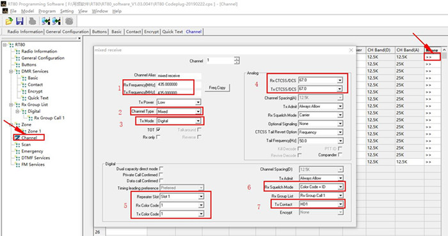Select the FM Services tree node

(33, 165)
